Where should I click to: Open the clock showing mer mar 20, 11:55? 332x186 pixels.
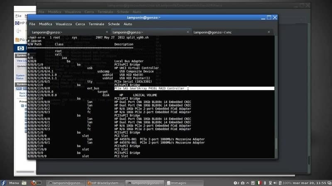point(310,183)
